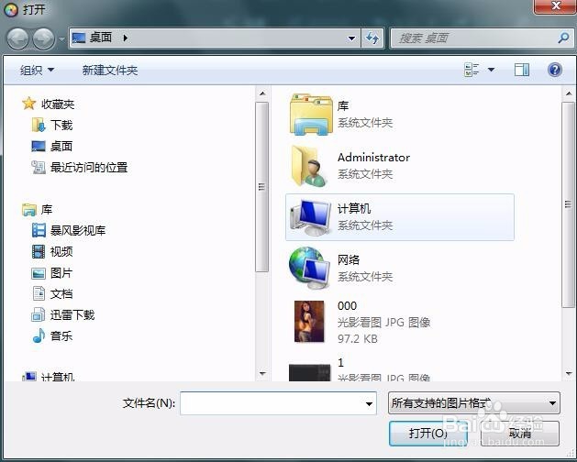The height and width of the screenshot is (462, 577).
Task: Open 最近访问的位置 in the sidebar
Action: coord(89,168)
